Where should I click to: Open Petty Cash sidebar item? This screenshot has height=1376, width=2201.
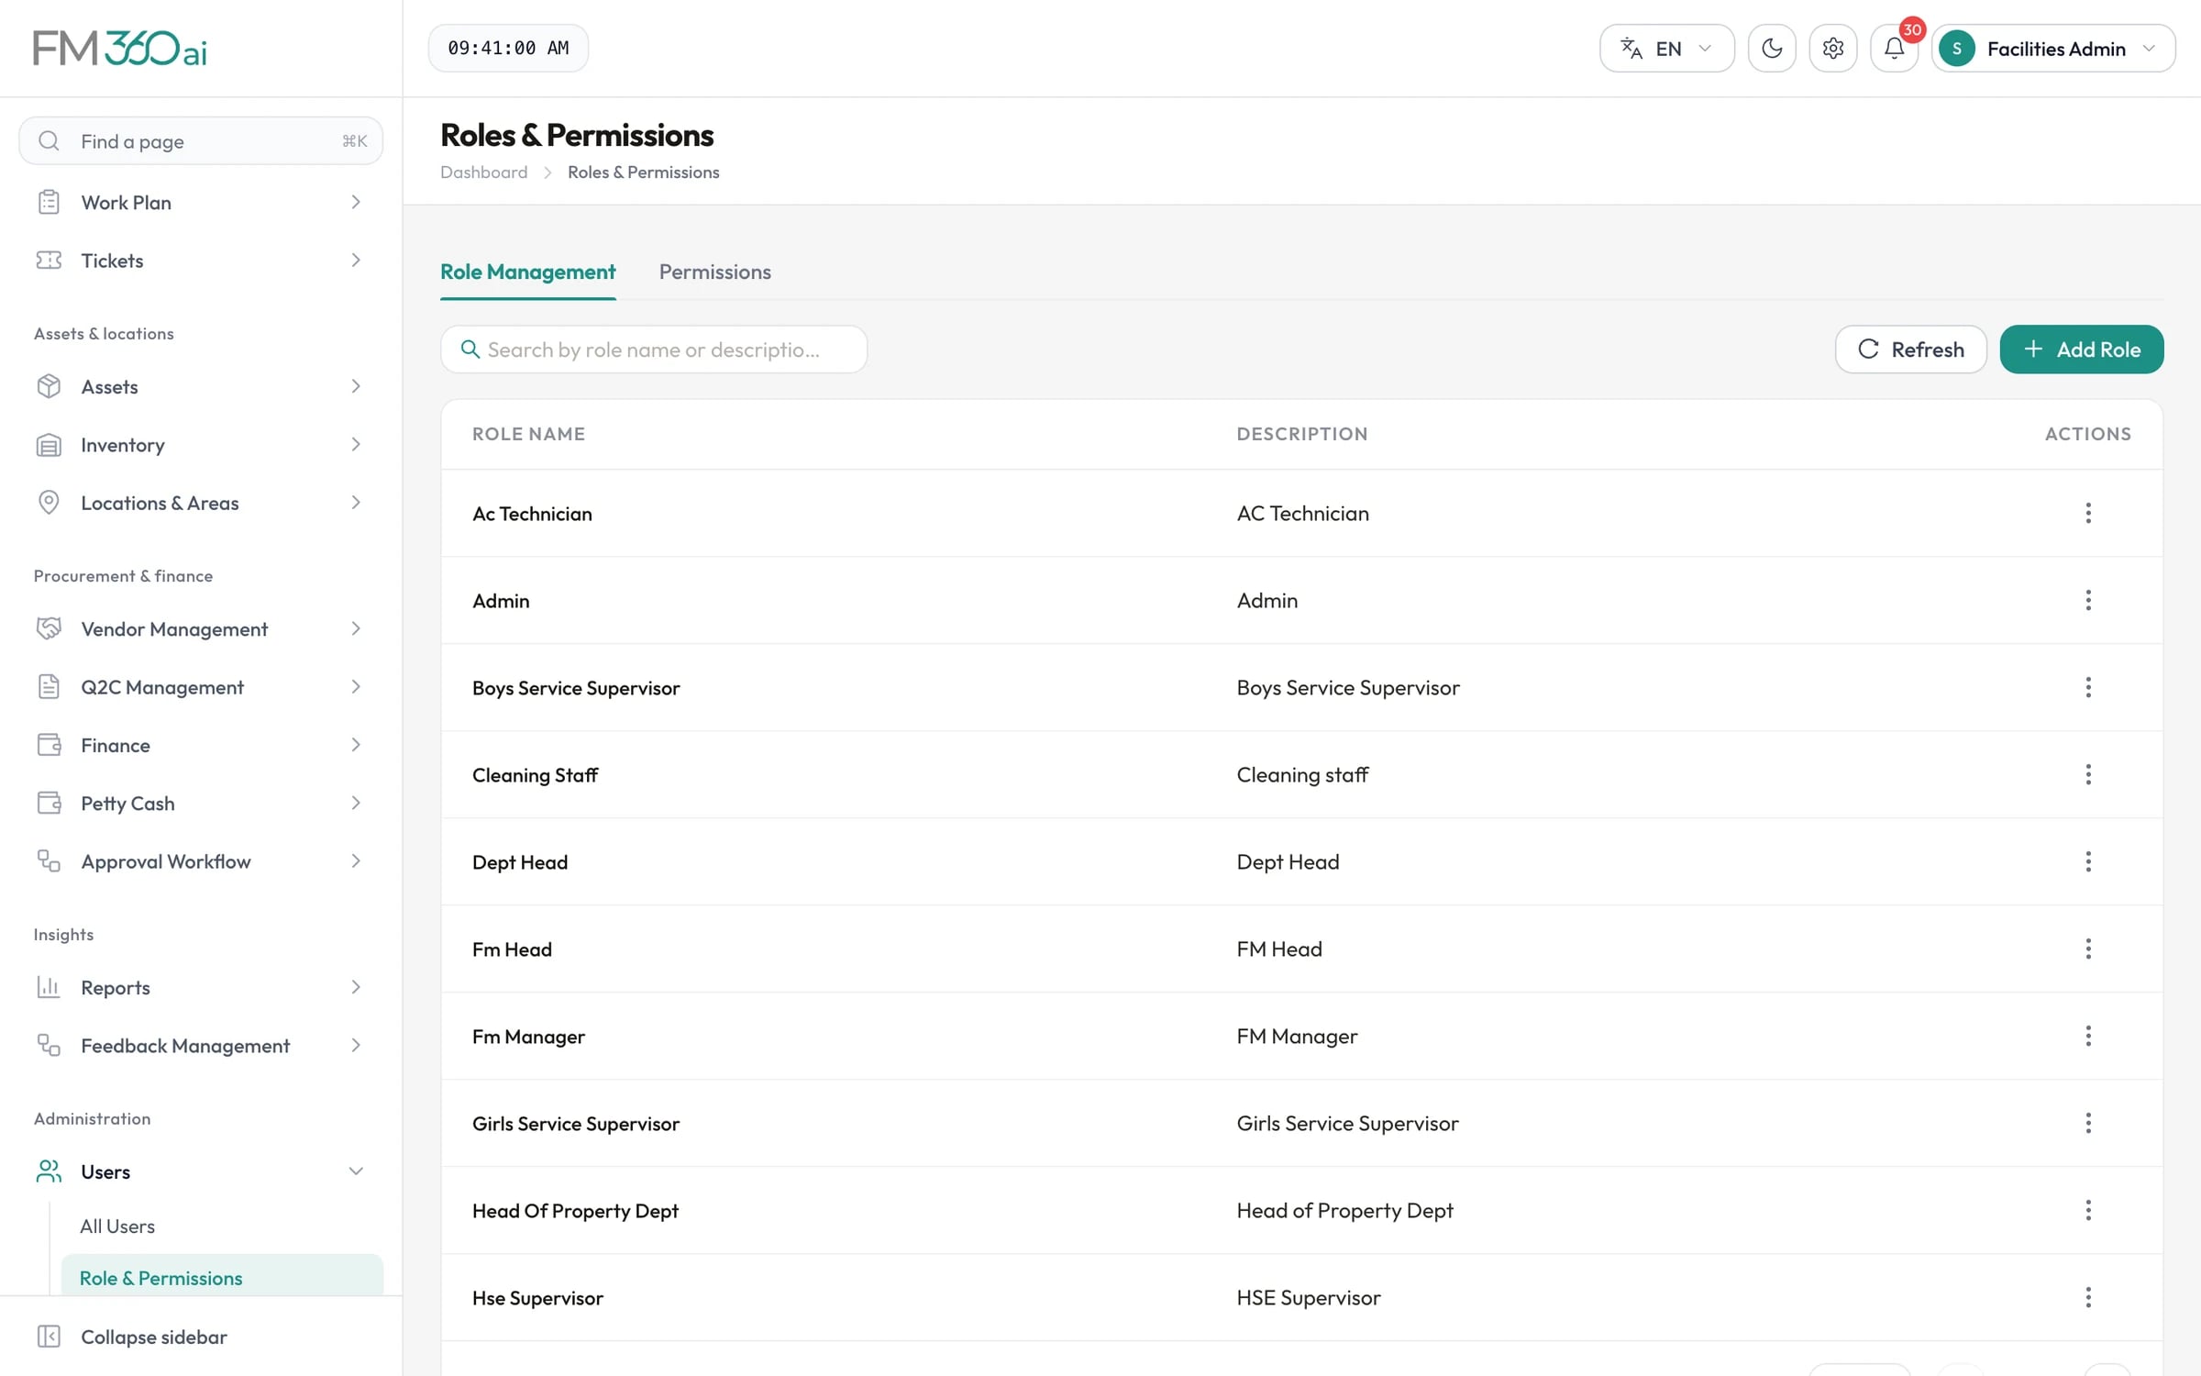(x=200, y=804)
